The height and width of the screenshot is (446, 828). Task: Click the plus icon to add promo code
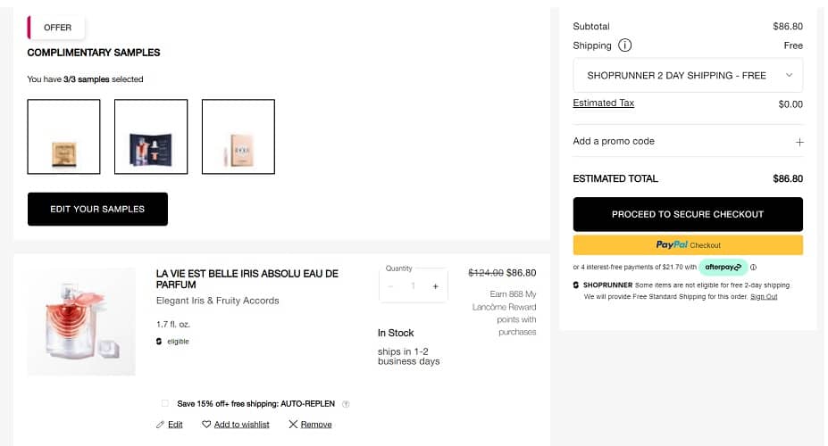[799, 142]
